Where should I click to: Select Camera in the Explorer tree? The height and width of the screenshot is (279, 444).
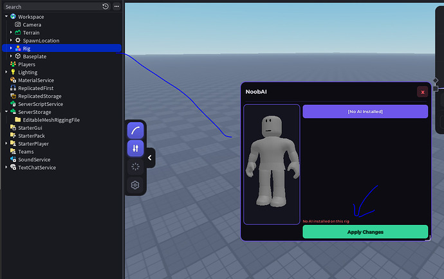[x=32, y=24]
